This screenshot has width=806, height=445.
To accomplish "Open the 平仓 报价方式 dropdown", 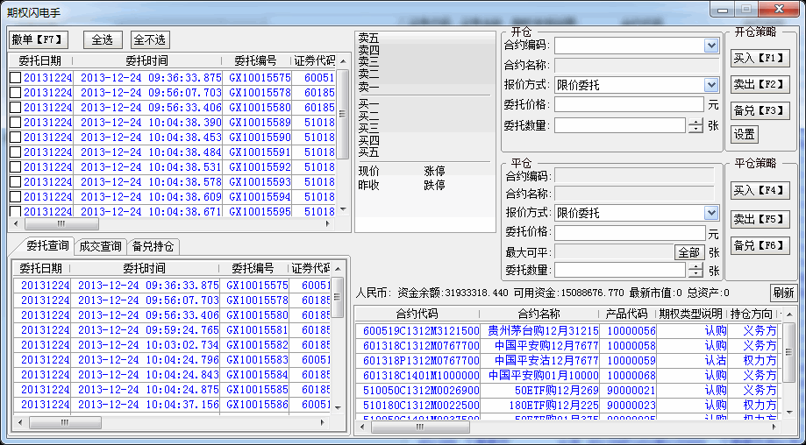I will tap(711, 213).
